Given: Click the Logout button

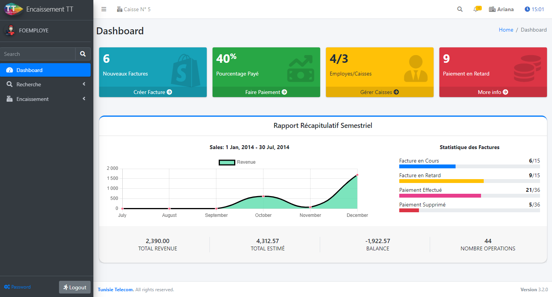Looking at the screenshot, I should pos(75,287).
